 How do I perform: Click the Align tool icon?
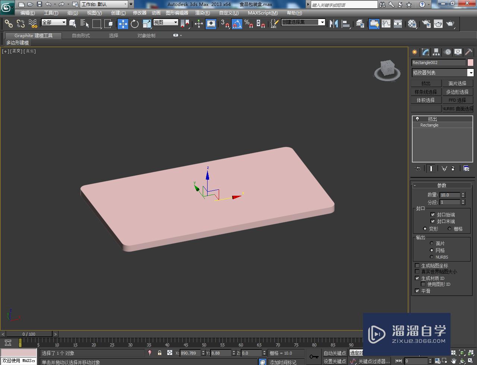(346, 24)
